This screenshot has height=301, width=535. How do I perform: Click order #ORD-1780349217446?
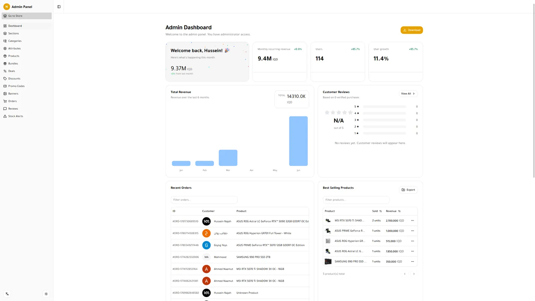185,245
